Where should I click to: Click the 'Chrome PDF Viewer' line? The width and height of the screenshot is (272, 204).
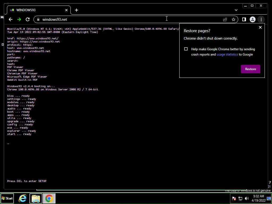[x=21, y=70]
